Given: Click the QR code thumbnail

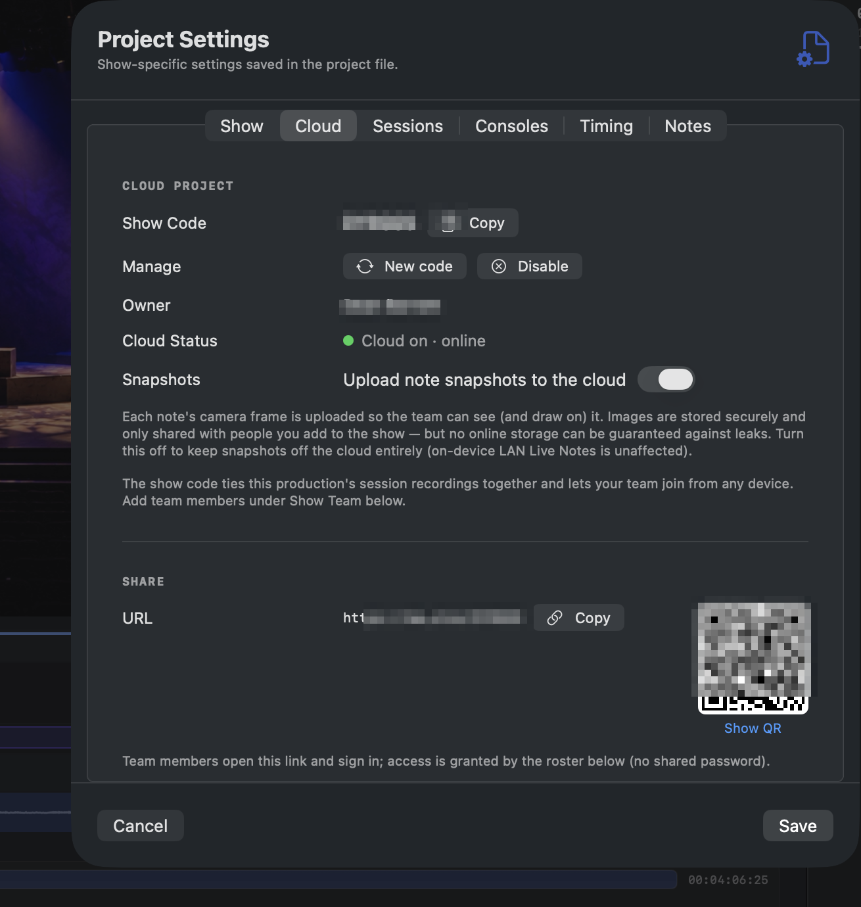Looking at the screenshot, I should [x=753, y=657].
